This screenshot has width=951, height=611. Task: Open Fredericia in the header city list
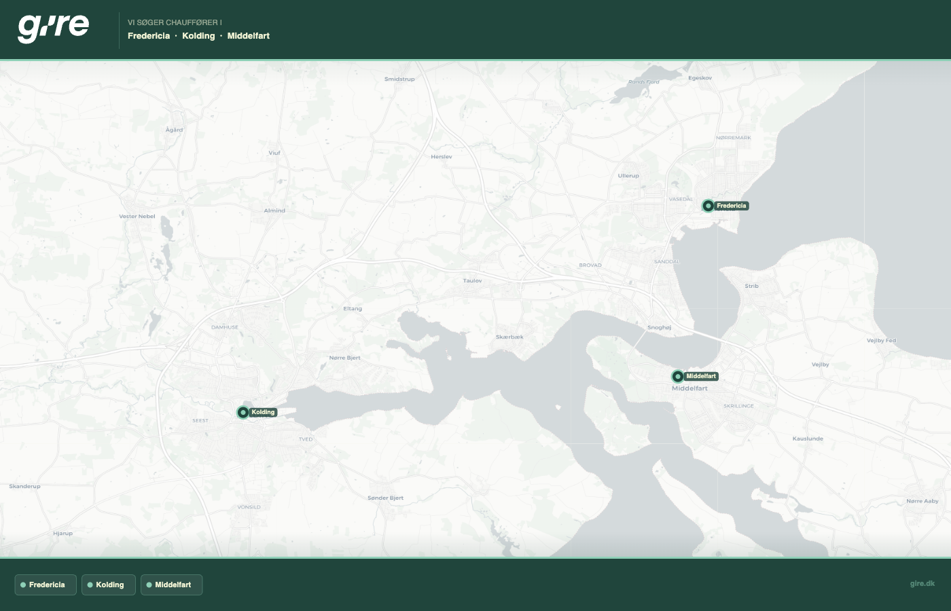tap(149, 36)
